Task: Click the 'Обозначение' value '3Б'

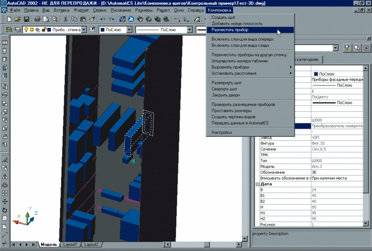Action: coord(337,172)
